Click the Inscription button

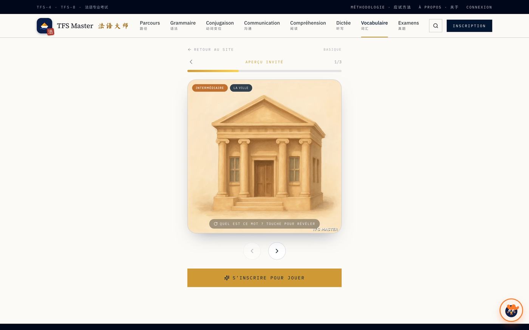(469, 26)
